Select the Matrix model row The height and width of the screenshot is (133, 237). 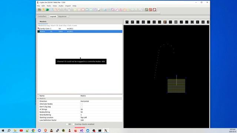(80, 31)
